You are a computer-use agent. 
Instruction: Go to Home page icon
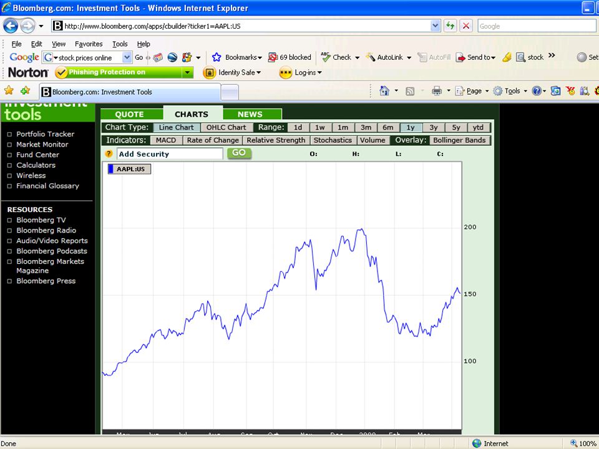click(x=384, y=91)
